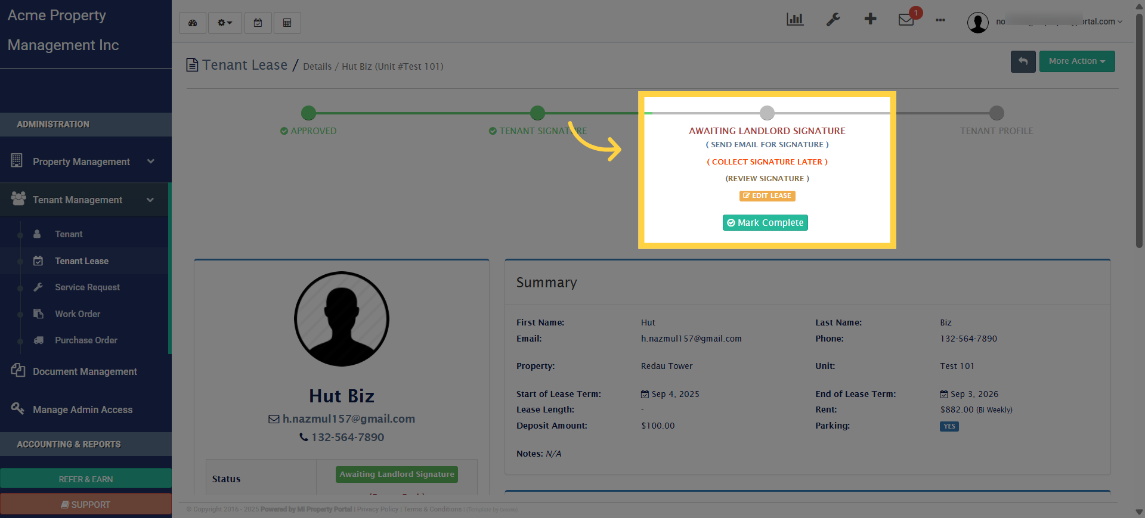This screenshot has height=518, width=1145.
Task: Click the Sep 3, 2026 lease end date
Action: [969, 394]
